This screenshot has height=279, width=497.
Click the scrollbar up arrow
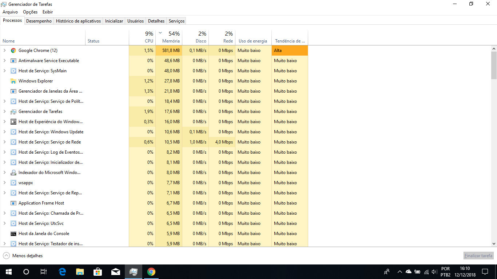(494, 48)
